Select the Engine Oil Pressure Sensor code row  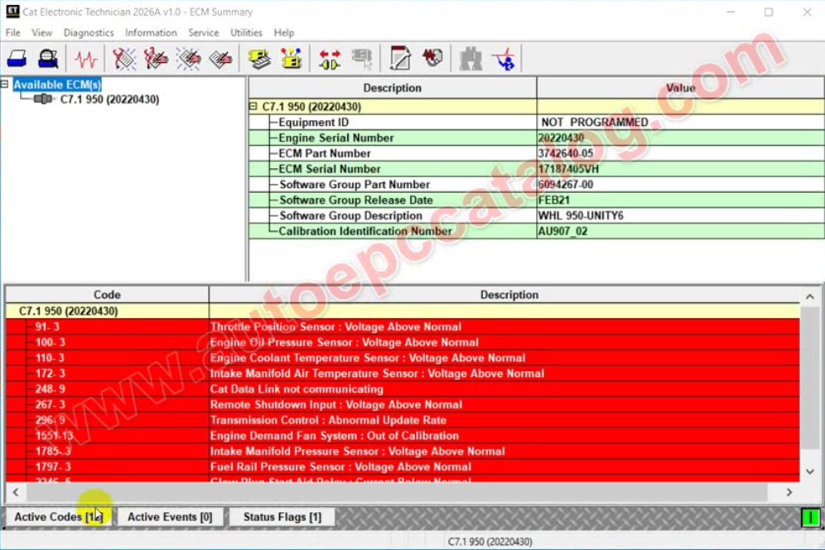pos(344,342)
